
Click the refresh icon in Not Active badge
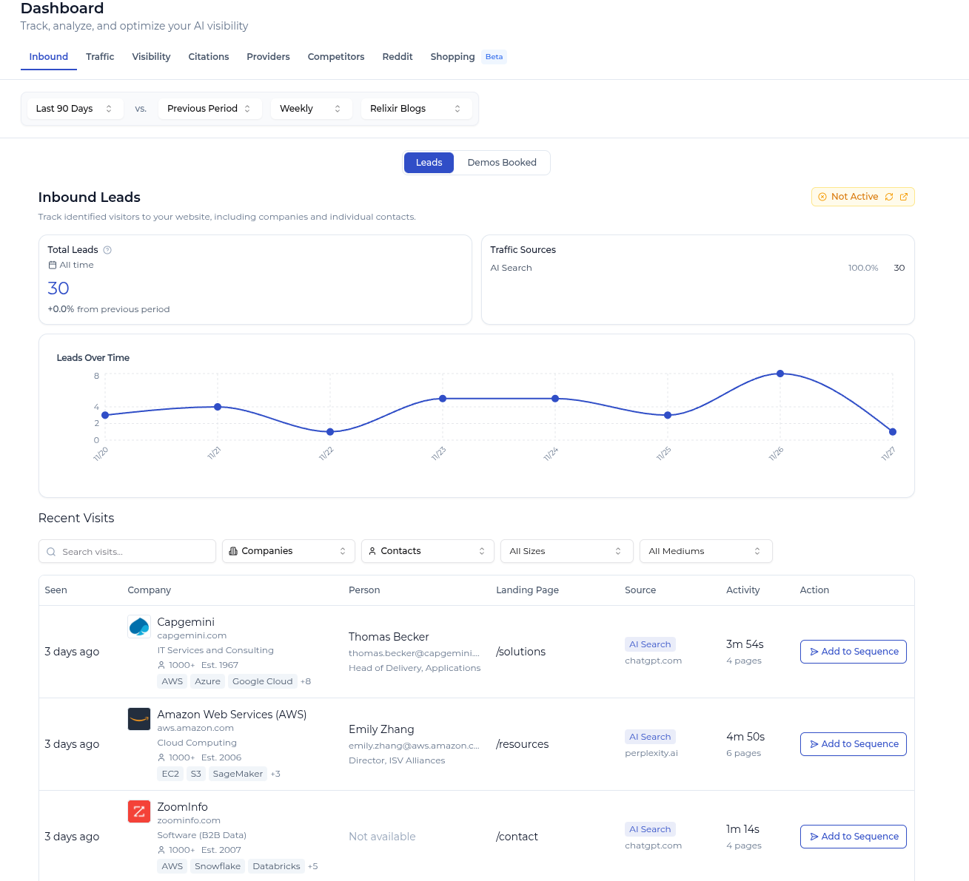[x=889, y=197]
